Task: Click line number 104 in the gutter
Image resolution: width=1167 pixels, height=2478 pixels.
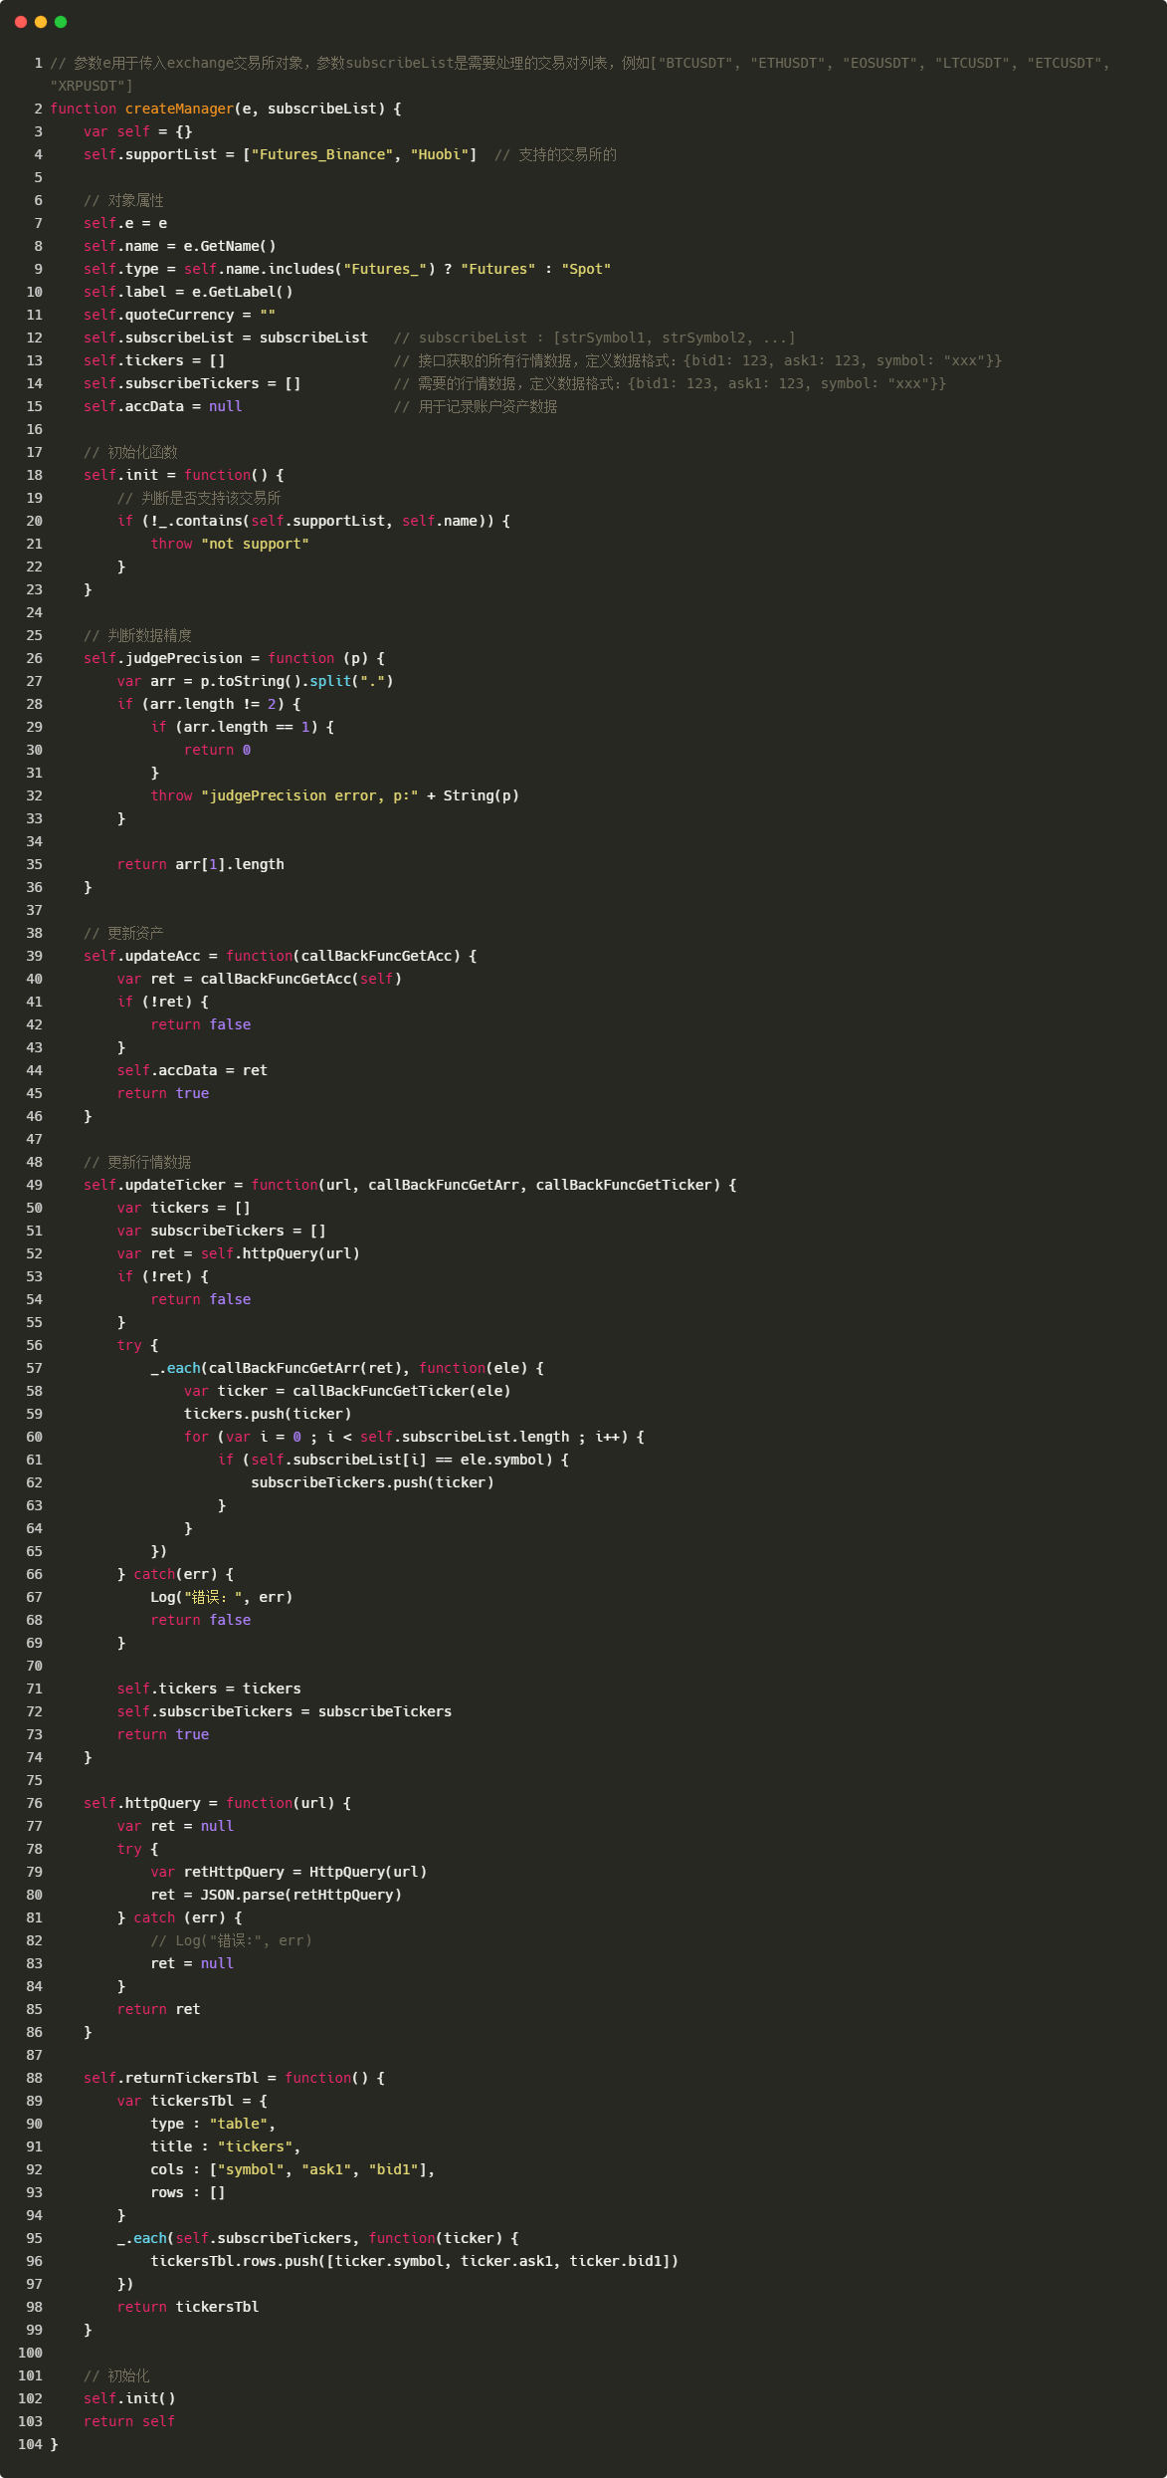Action: [x=30, y=2444]
